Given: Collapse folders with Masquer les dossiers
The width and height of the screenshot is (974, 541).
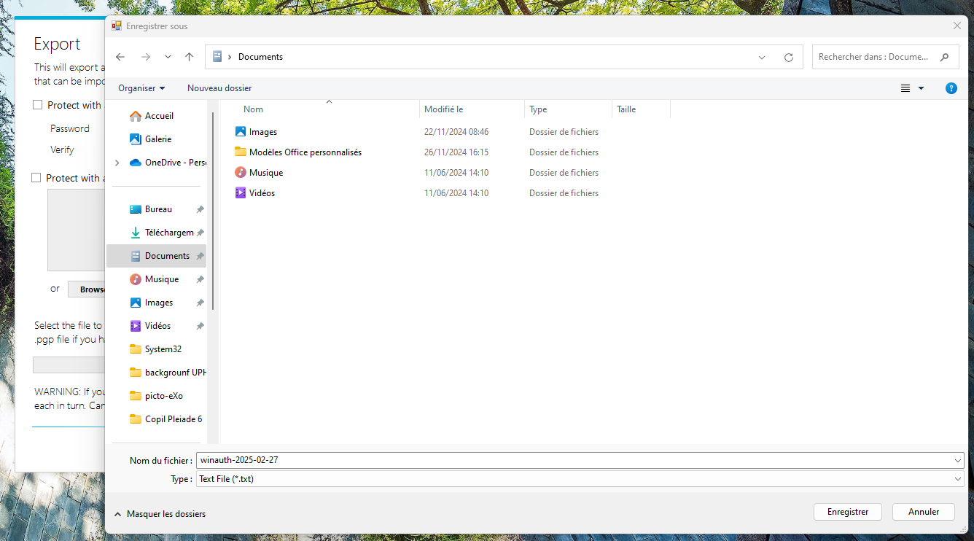Looking at the screenshot, I should point(160,514).
